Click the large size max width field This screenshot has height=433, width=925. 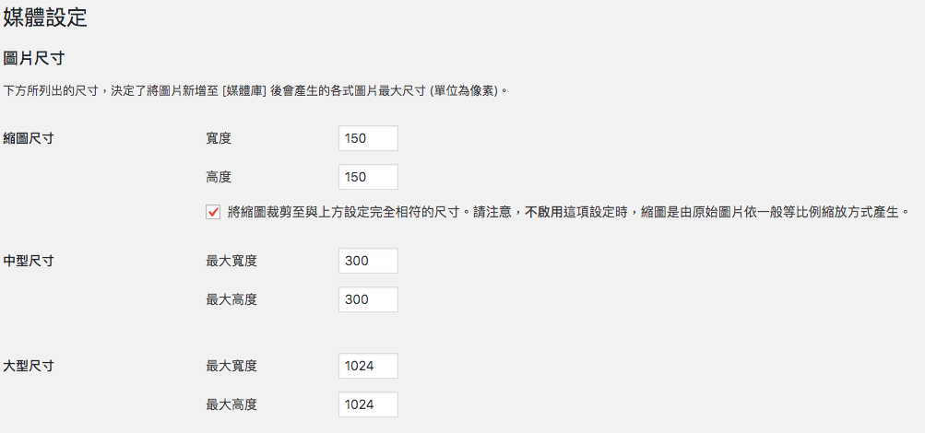[368, 366]
